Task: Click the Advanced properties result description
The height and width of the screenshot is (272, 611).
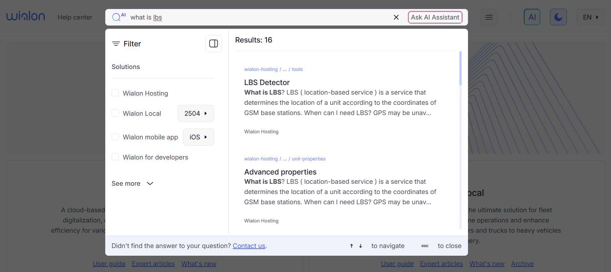Action: coord(340,192)
